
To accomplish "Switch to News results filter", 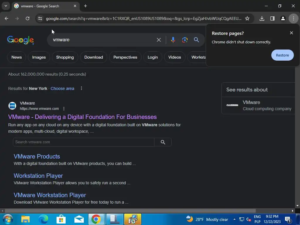I will [16, 57].
